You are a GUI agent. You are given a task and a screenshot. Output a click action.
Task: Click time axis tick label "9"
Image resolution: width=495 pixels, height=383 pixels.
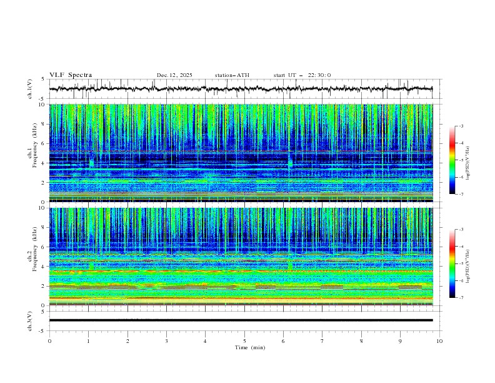(x=400, y=341)
